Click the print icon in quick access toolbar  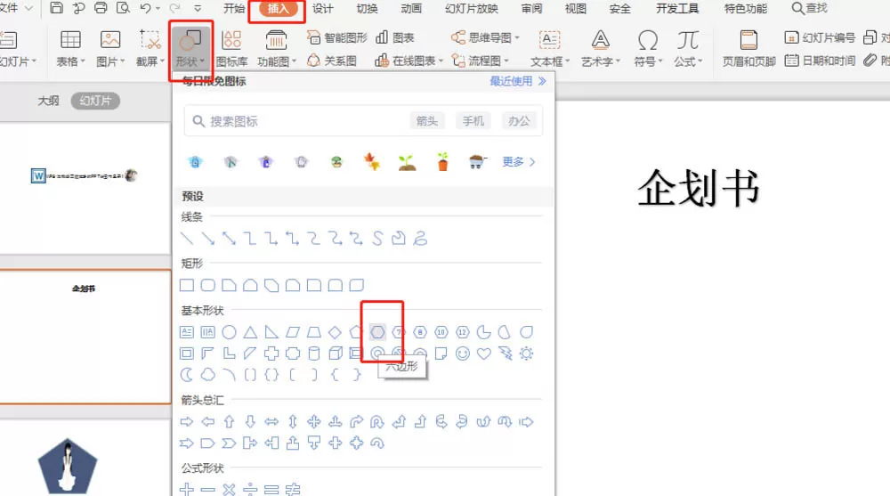[x=101, y=8]
